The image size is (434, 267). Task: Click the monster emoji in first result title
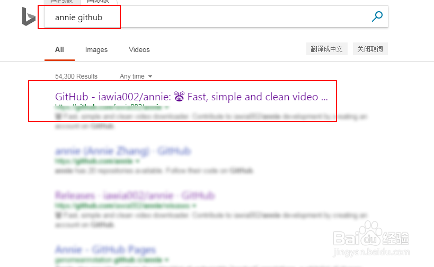[179, 97]
